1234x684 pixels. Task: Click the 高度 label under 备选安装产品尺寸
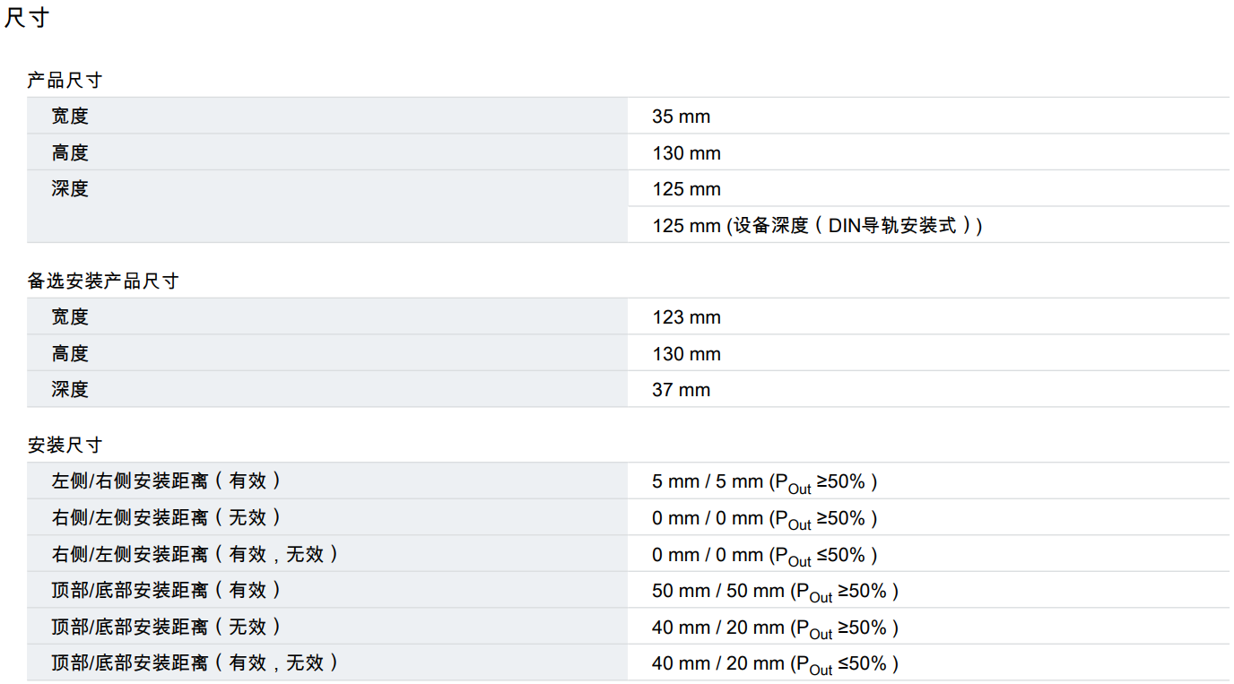pyautogui.click(x=70, y=354)
